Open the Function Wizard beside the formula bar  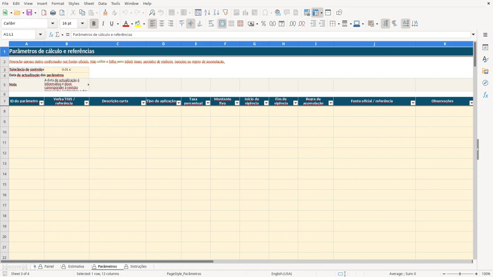click(x=51, y=34)
